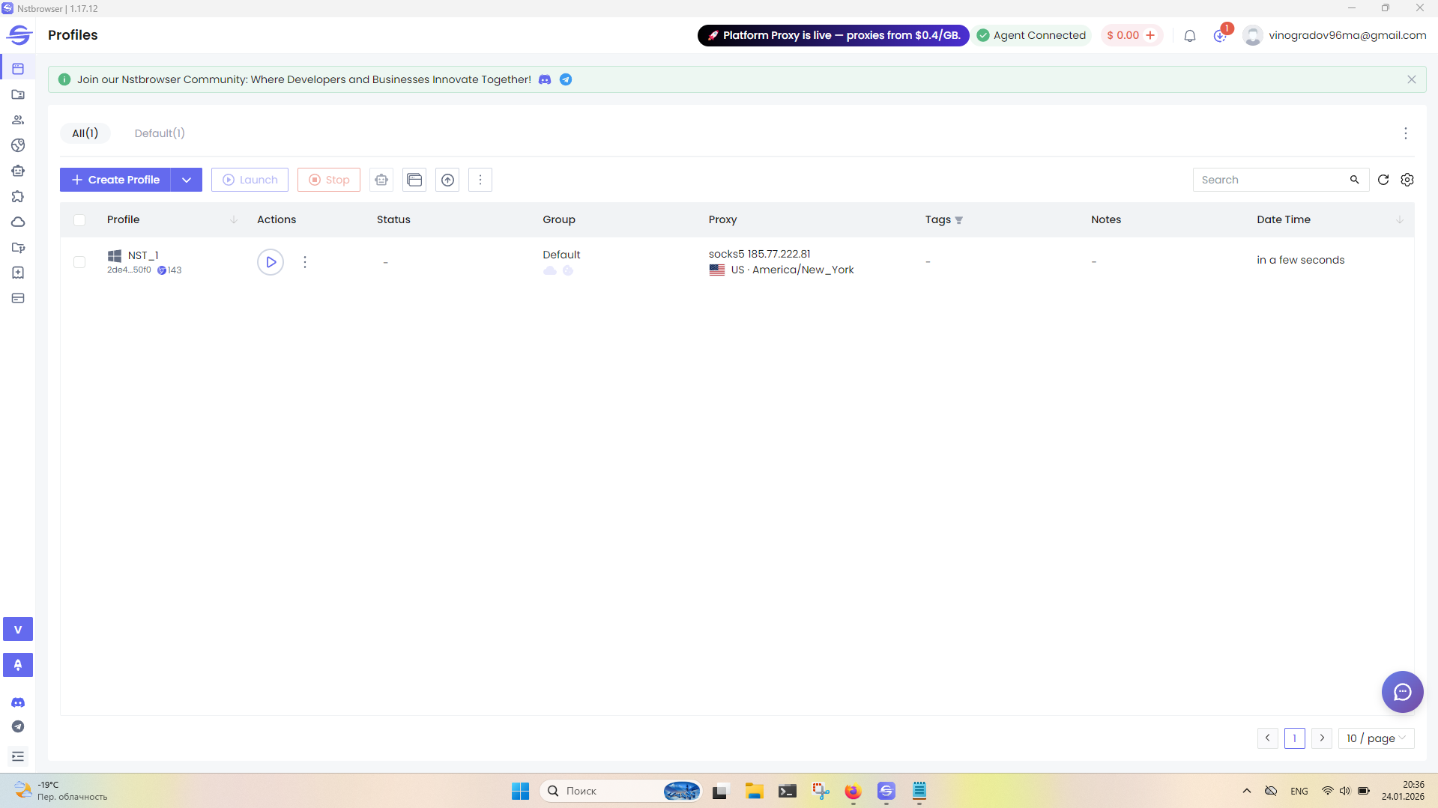Open the extensions puzzle sidebar icon
The width and height of the screenshot is (1438, 808).
tap(18, 196)
